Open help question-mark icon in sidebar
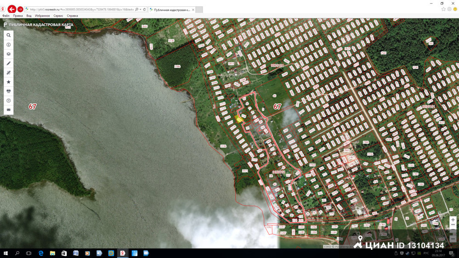 point(8,101)
